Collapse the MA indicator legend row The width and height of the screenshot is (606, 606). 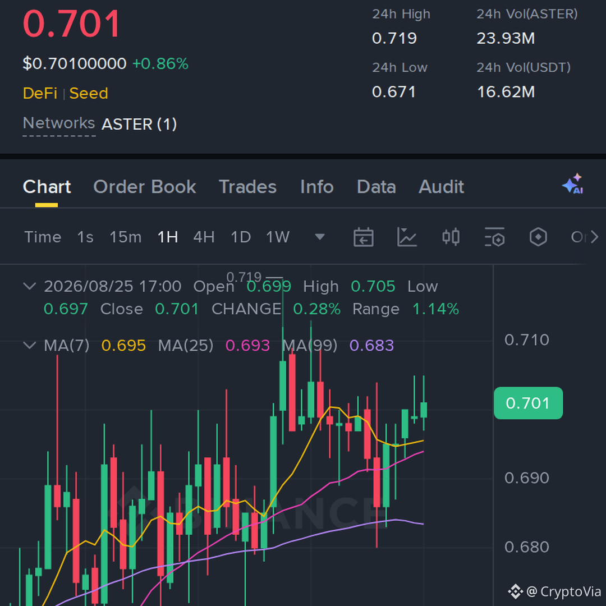pyautogui.click(x=30, y=345)
